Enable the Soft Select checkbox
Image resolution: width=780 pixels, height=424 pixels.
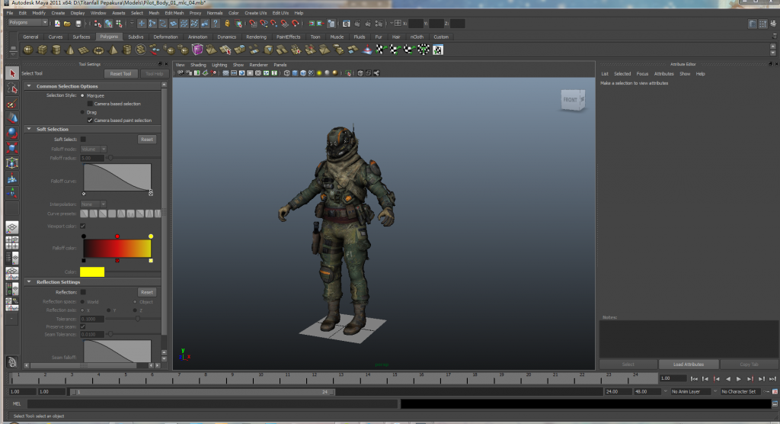pos(83,140)
